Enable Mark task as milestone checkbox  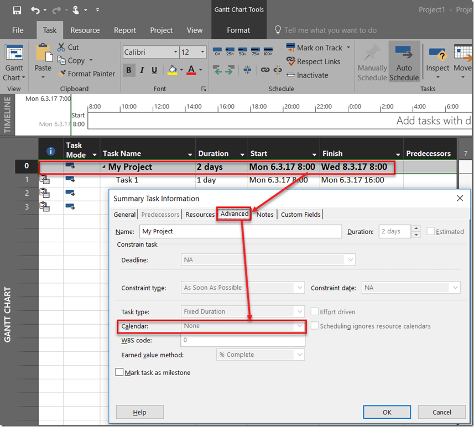[119, 373]
